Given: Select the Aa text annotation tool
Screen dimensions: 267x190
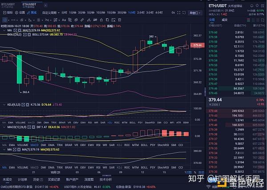Looking at the screenshot, I should tap(64, 20).
